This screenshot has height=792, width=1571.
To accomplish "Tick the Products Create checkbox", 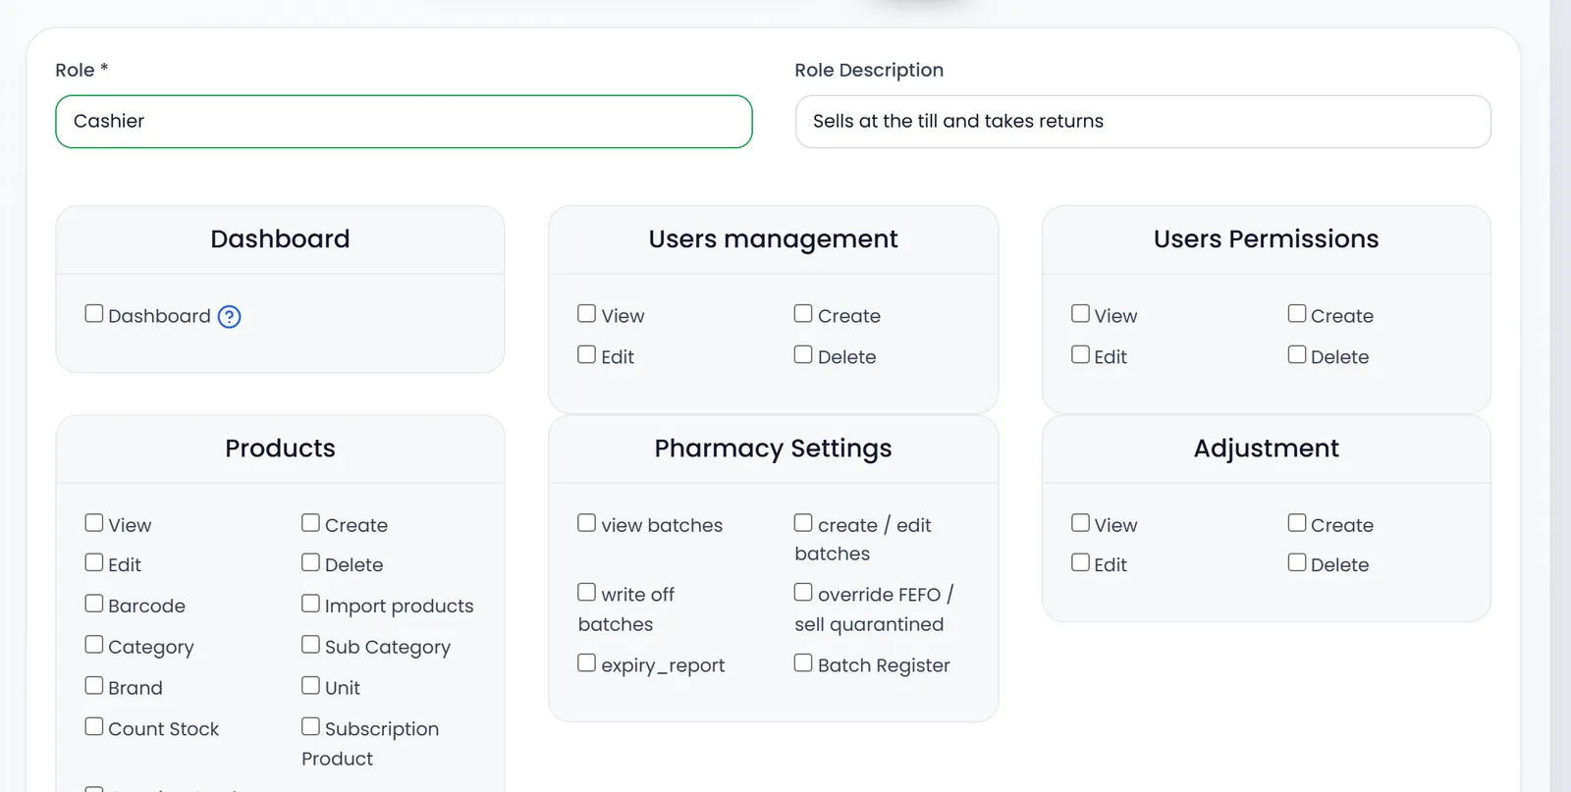I will click(x=310, y=523).
